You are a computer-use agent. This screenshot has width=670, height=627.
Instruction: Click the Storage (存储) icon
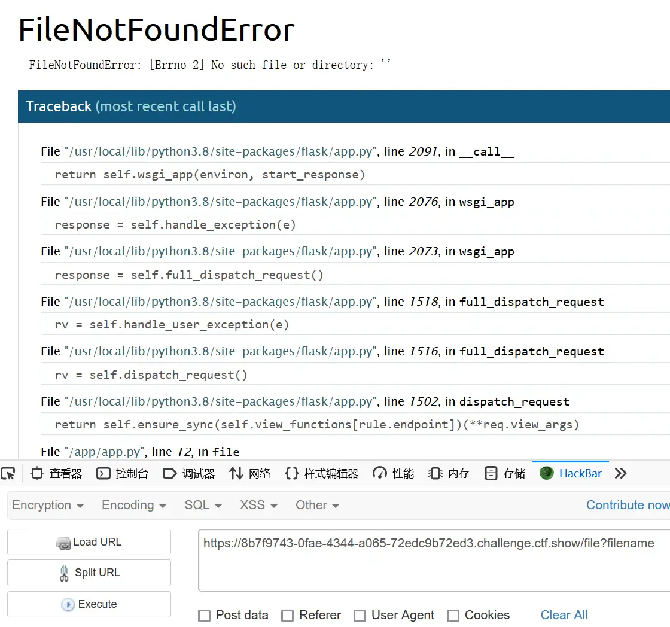491,474
